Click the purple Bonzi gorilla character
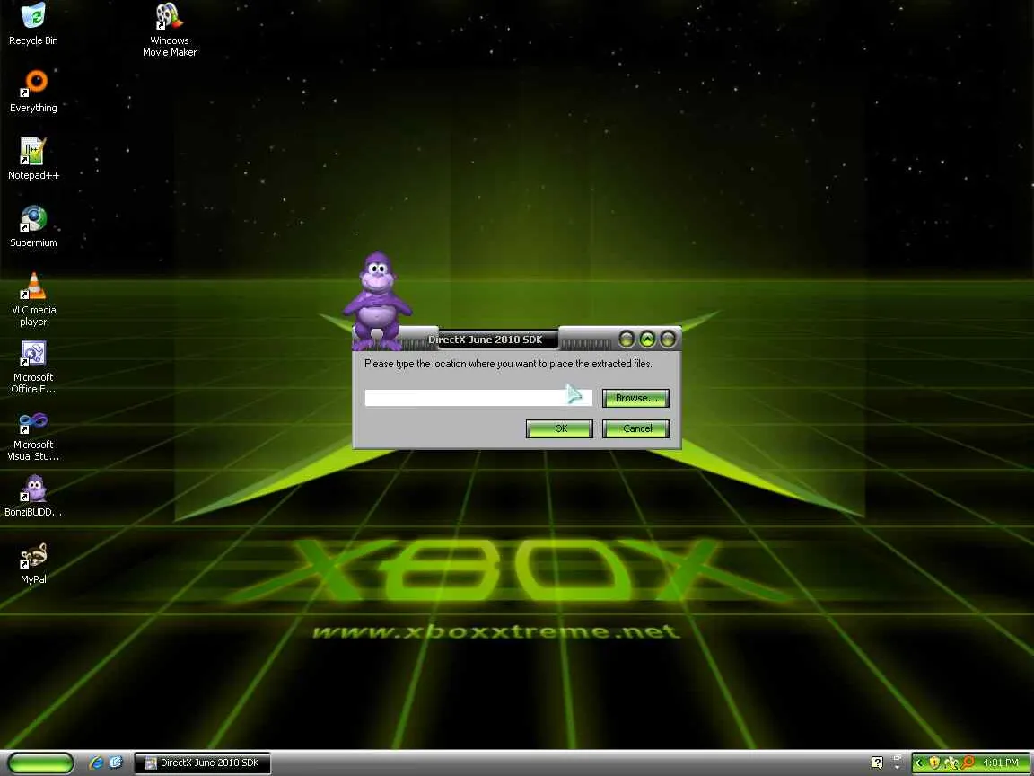The height and width of the screenshot is (776, 1034). tap(377, 301)
